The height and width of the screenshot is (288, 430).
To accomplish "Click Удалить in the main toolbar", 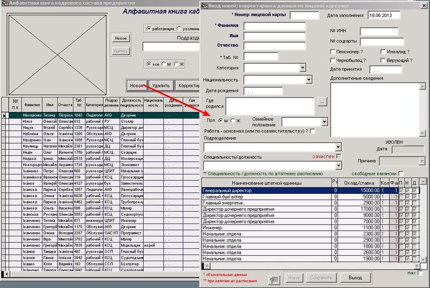I will click(x=161, y=85).
